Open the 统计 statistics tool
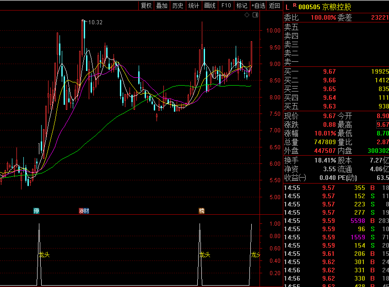Screen dimensions: 389x287 194,5
